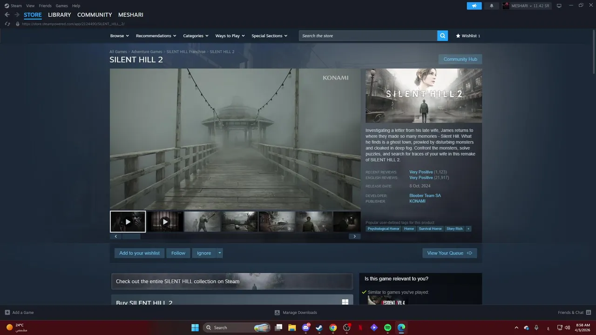The image size is (596, 335).
Task: Click the Steam taskbar icon
Action: pos(319,328)
